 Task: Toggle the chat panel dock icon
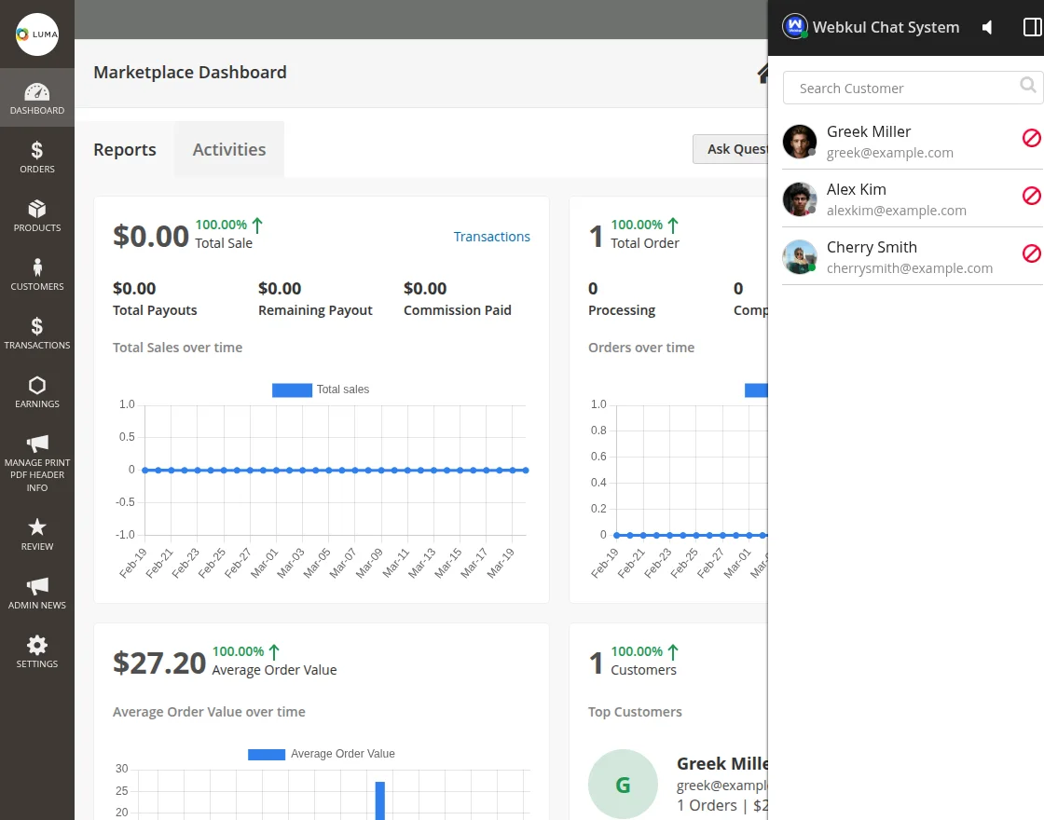[x=1032, y=28]
